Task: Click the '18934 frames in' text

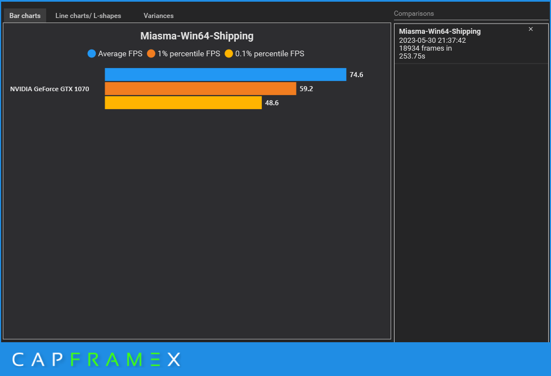Action: click(425, 48)
